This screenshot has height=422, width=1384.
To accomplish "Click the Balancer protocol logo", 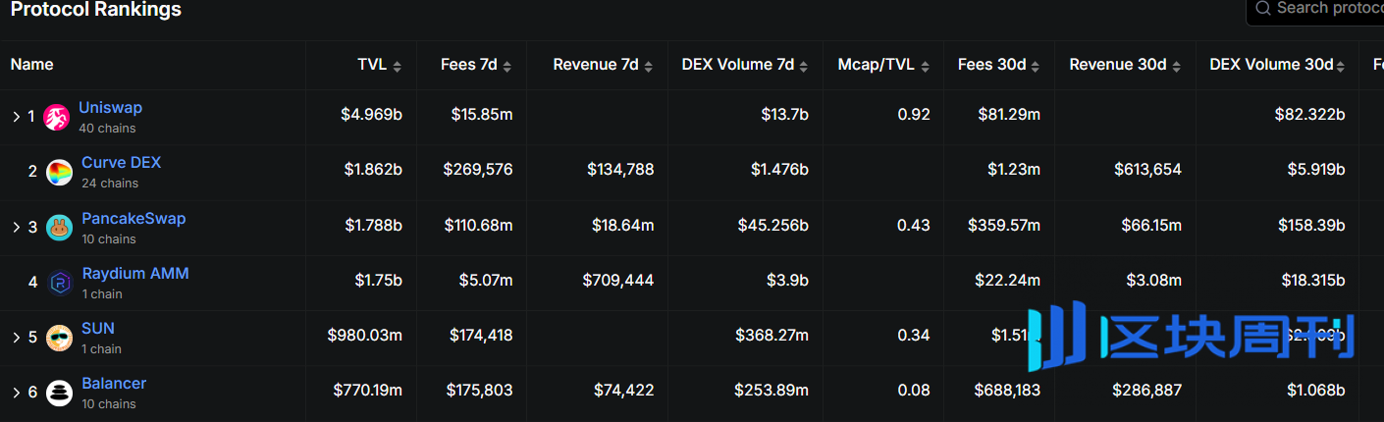I will pos(59,393).
